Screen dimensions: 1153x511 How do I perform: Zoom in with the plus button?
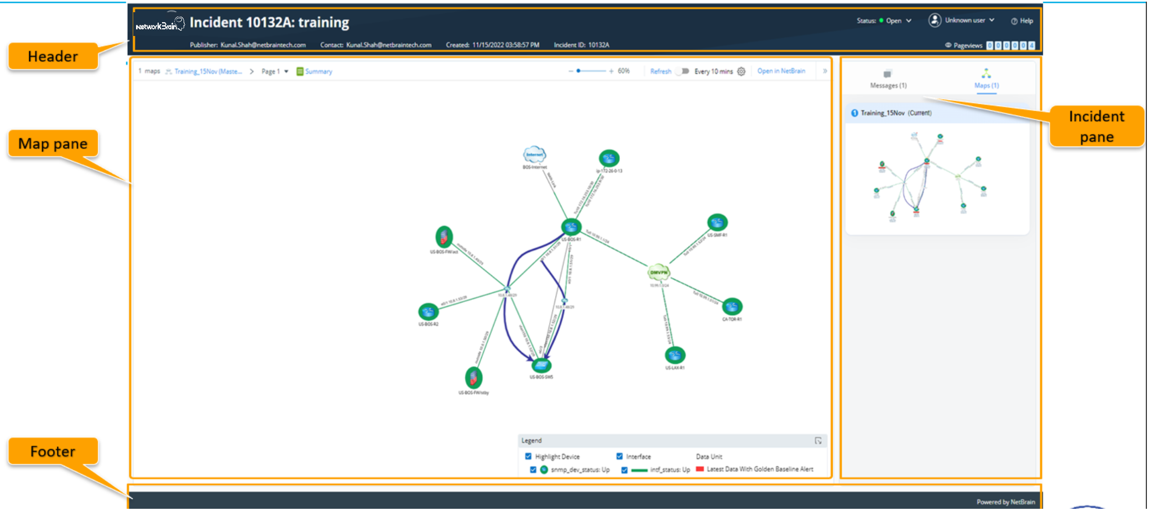click(611, 71)
